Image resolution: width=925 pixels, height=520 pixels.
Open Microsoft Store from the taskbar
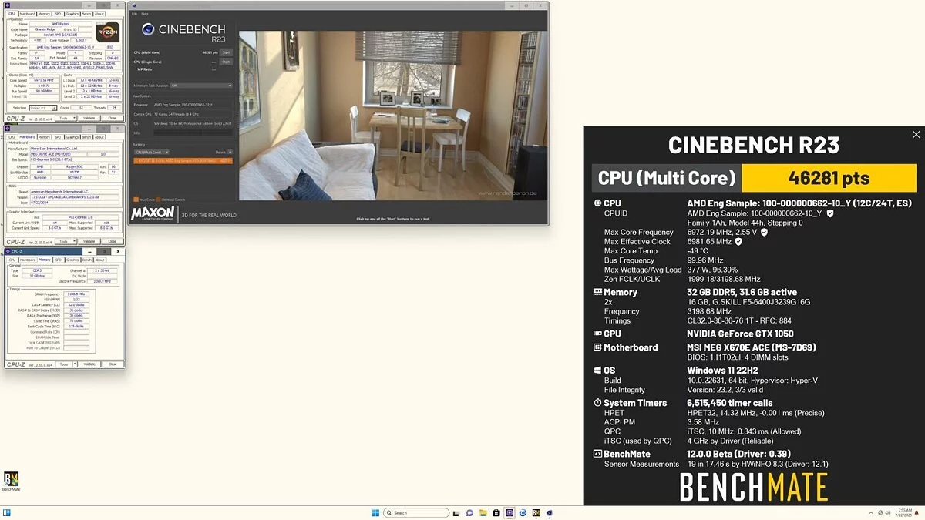(496, 513)
